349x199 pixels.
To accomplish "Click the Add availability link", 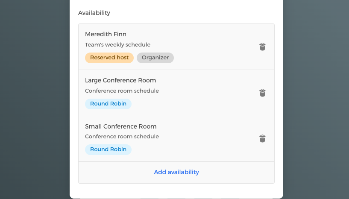I will (176, 172).
